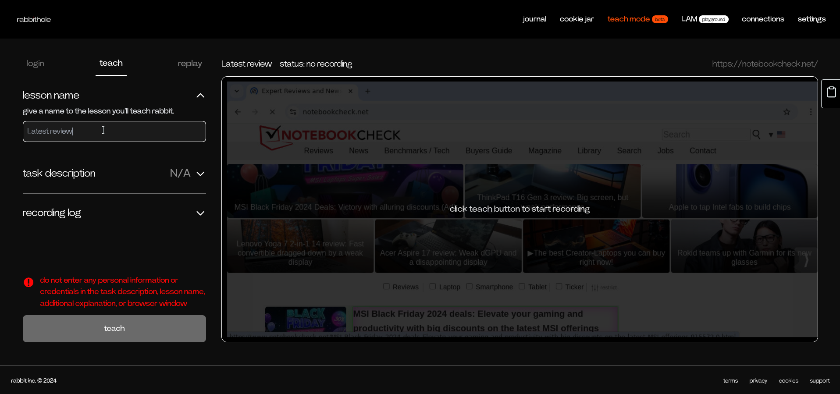Expand the recording log section

point(200,213)
